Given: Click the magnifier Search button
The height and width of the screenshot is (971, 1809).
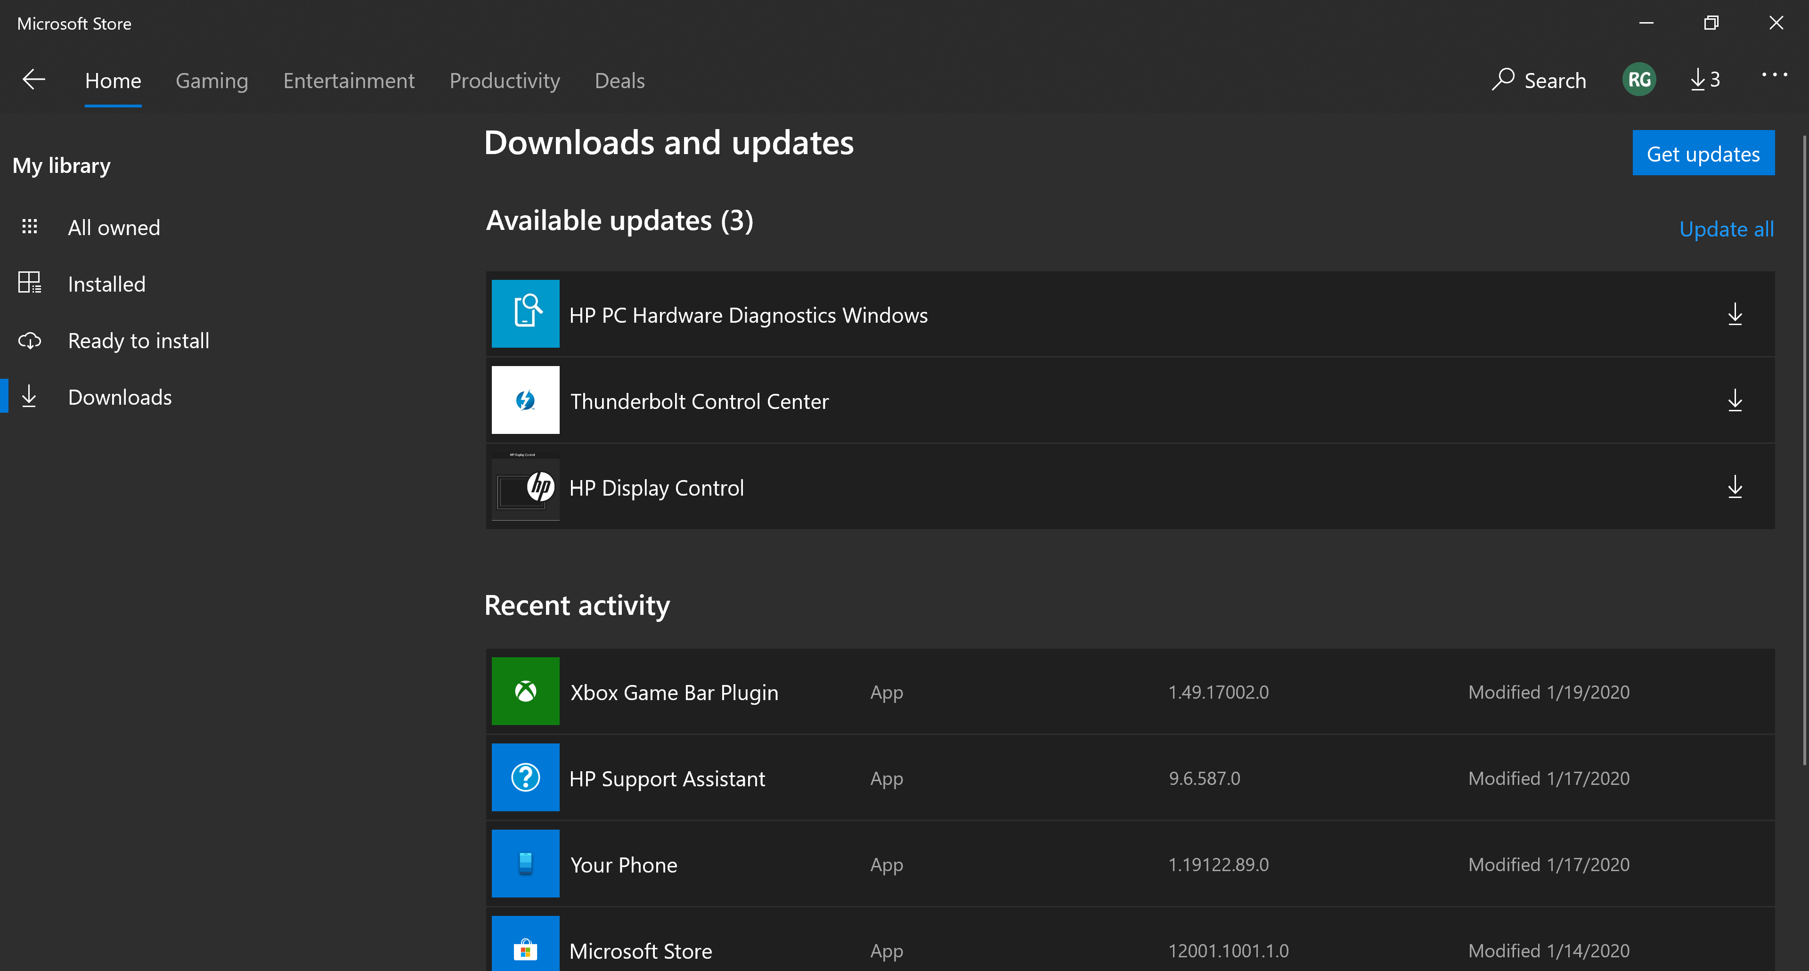Looking at the screenshot, I should (x=1539, y=79).
